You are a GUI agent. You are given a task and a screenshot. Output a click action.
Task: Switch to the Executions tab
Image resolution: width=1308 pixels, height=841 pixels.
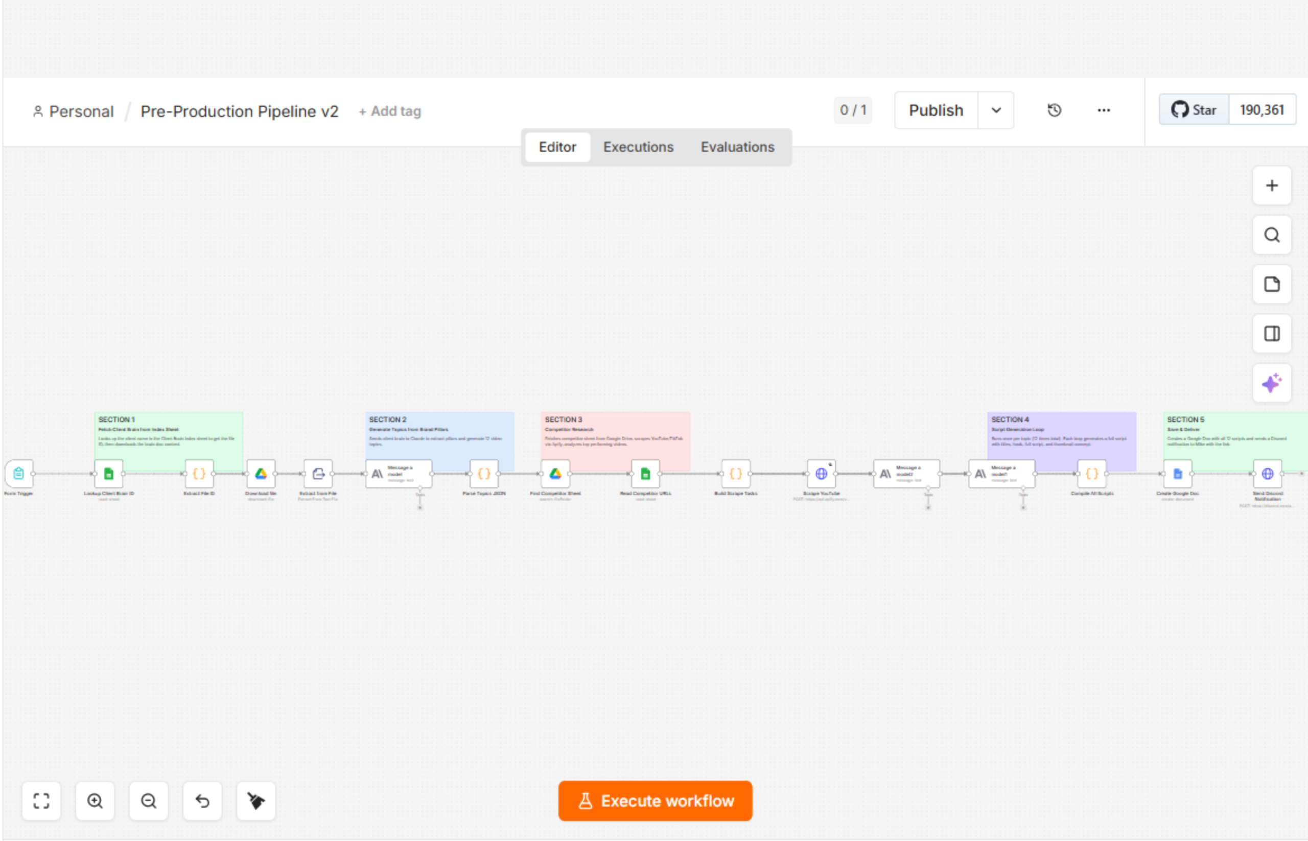(x=638, y=147)
